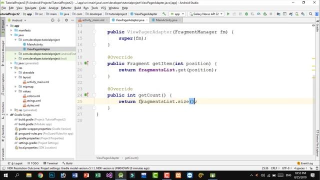This screenshot has height=180, width=320.
Task: Expand the manifests folder
Action: [11, 30]
